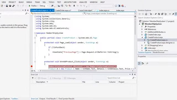Viewport: 177px width, 100px height.
Task: Pin the Error List panel with the pushpin icon
Action: click(x=132, y=74)
